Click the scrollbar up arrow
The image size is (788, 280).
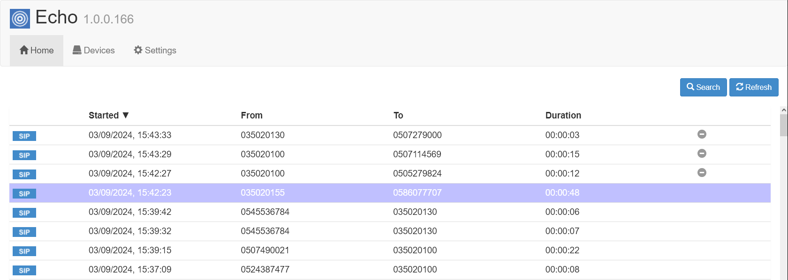[784, 110]
